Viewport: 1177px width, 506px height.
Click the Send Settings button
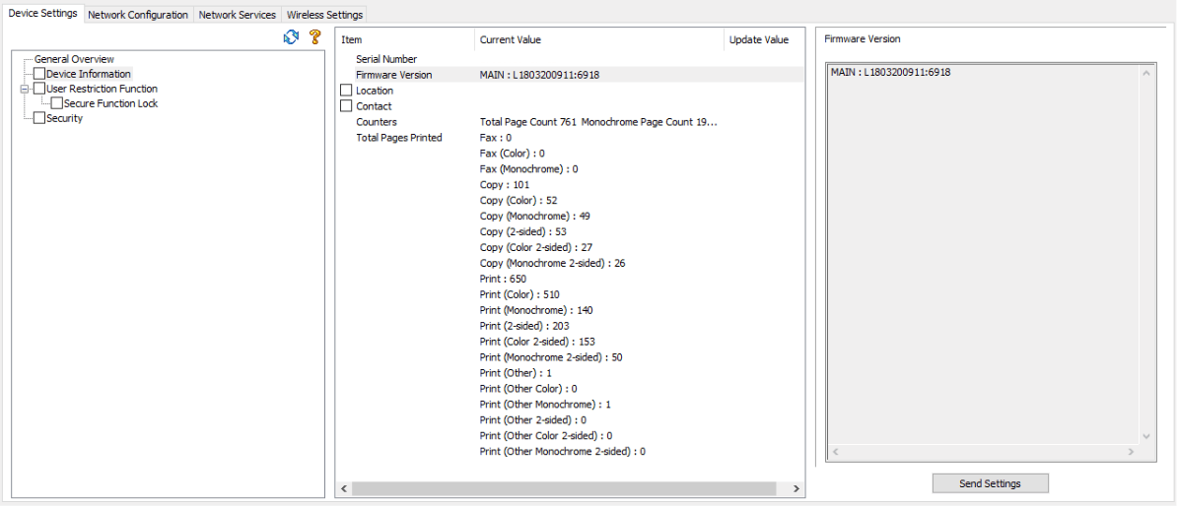point(990,483)
